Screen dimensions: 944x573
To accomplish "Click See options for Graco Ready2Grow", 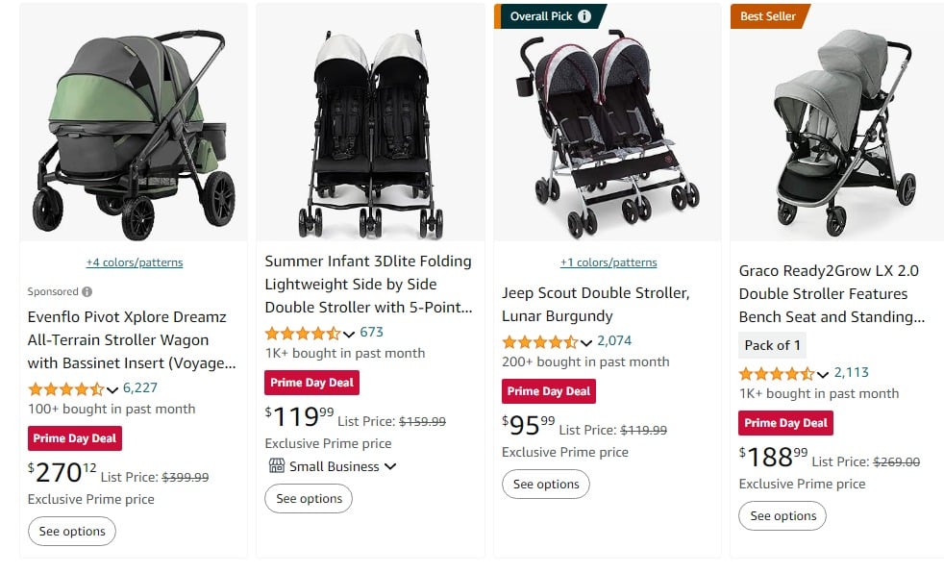I will coord(782,515).
